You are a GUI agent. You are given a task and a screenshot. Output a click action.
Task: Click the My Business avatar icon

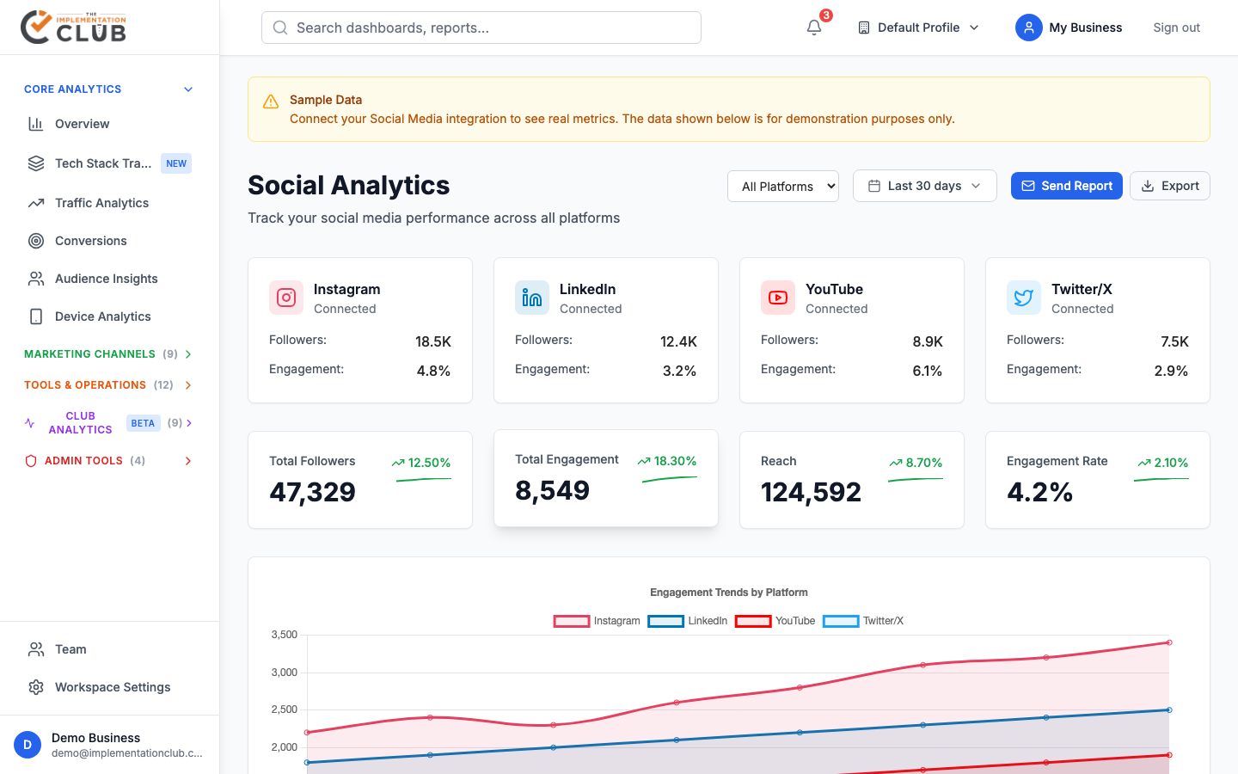pos(1028,28)
